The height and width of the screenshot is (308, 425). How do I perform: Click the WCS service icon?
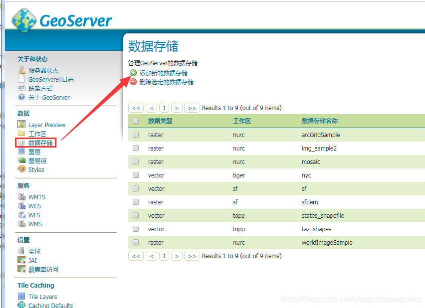point(21,206)
